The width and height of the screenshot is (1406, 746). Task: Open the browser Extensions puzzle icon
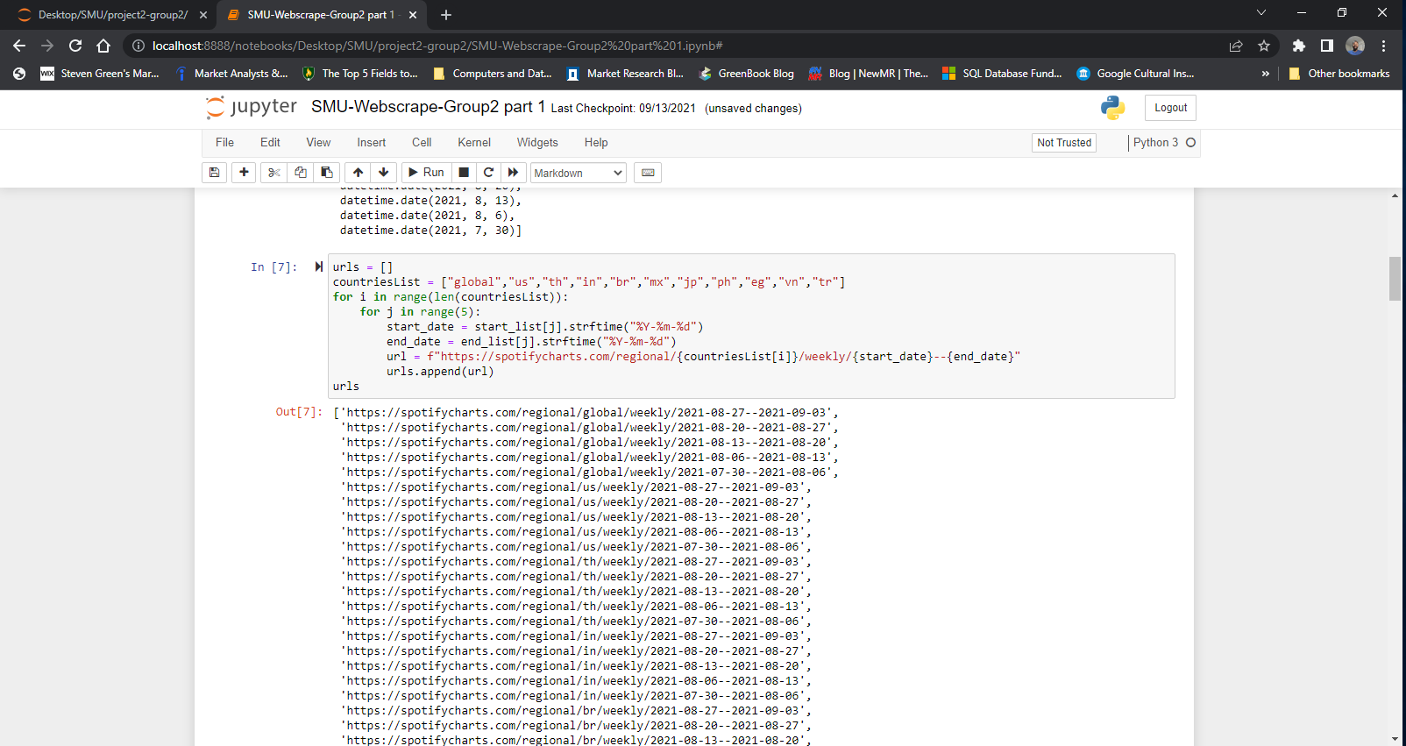pos(1299,46)
